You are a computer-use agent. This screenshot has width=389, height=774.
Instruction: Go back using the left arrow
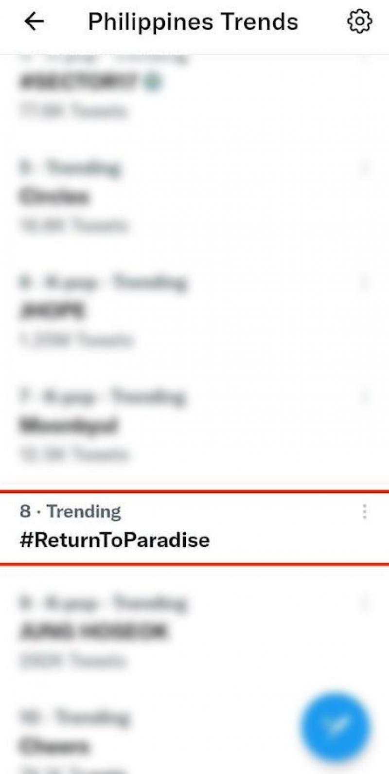[34, 21]
